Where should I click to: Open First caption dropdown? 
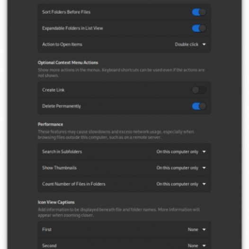pyautogui.click(x=197, y=230)
